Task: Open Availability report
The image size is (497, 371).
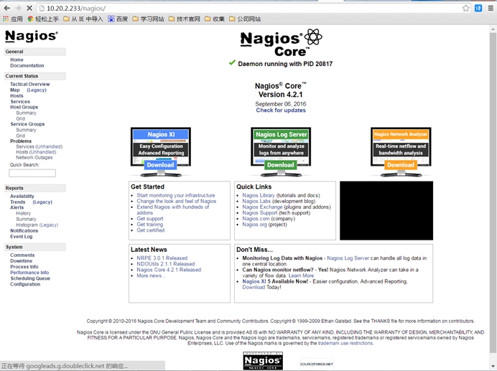Action: (x=22, y=196)
